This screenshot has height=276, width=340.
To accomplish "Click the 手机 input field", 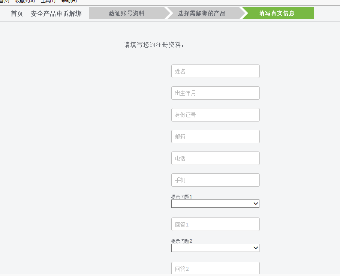I will (215, 180).
